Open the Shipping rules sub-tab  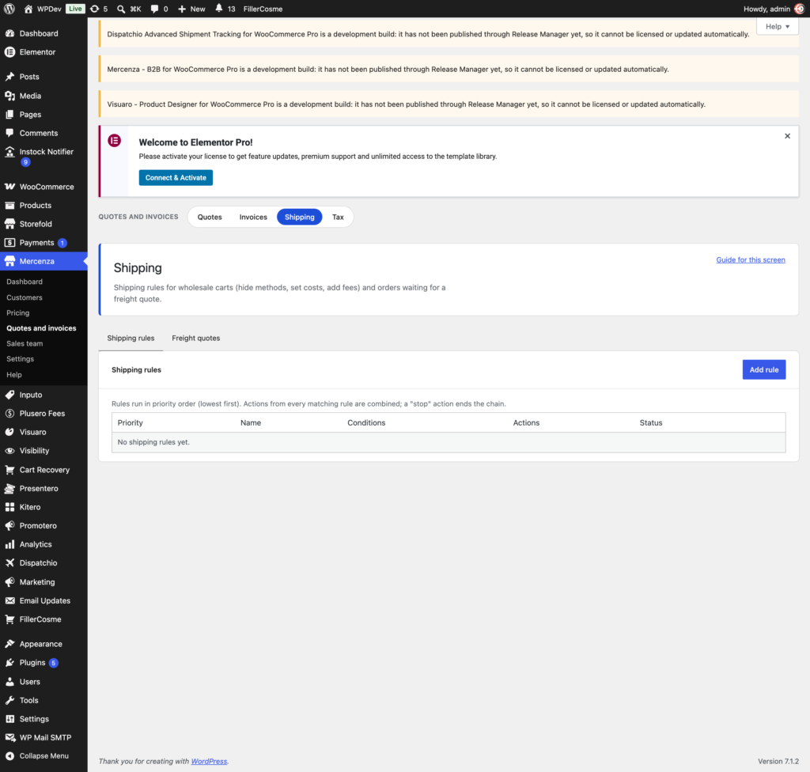click(131, 338)
